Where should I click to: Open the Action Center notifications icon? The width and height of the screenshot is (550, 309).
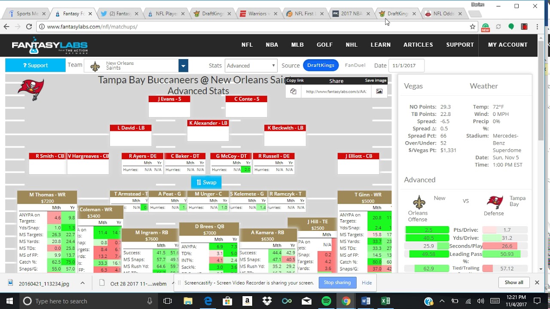coord(537,301)
